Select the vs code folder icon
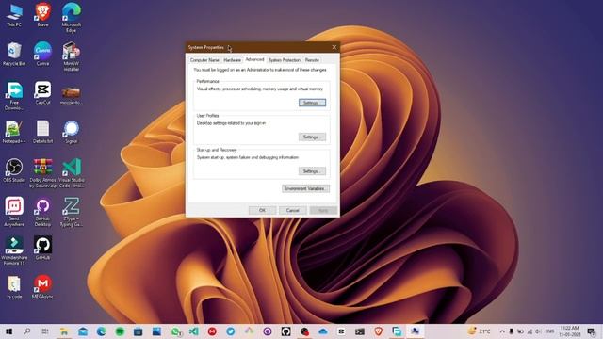The width and height of the screenshot is (603, 339). pos(14,287)
